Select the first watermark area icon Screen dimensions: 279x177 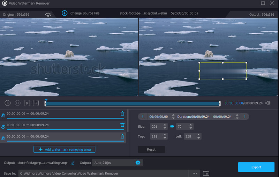click(x=3, y=115)
